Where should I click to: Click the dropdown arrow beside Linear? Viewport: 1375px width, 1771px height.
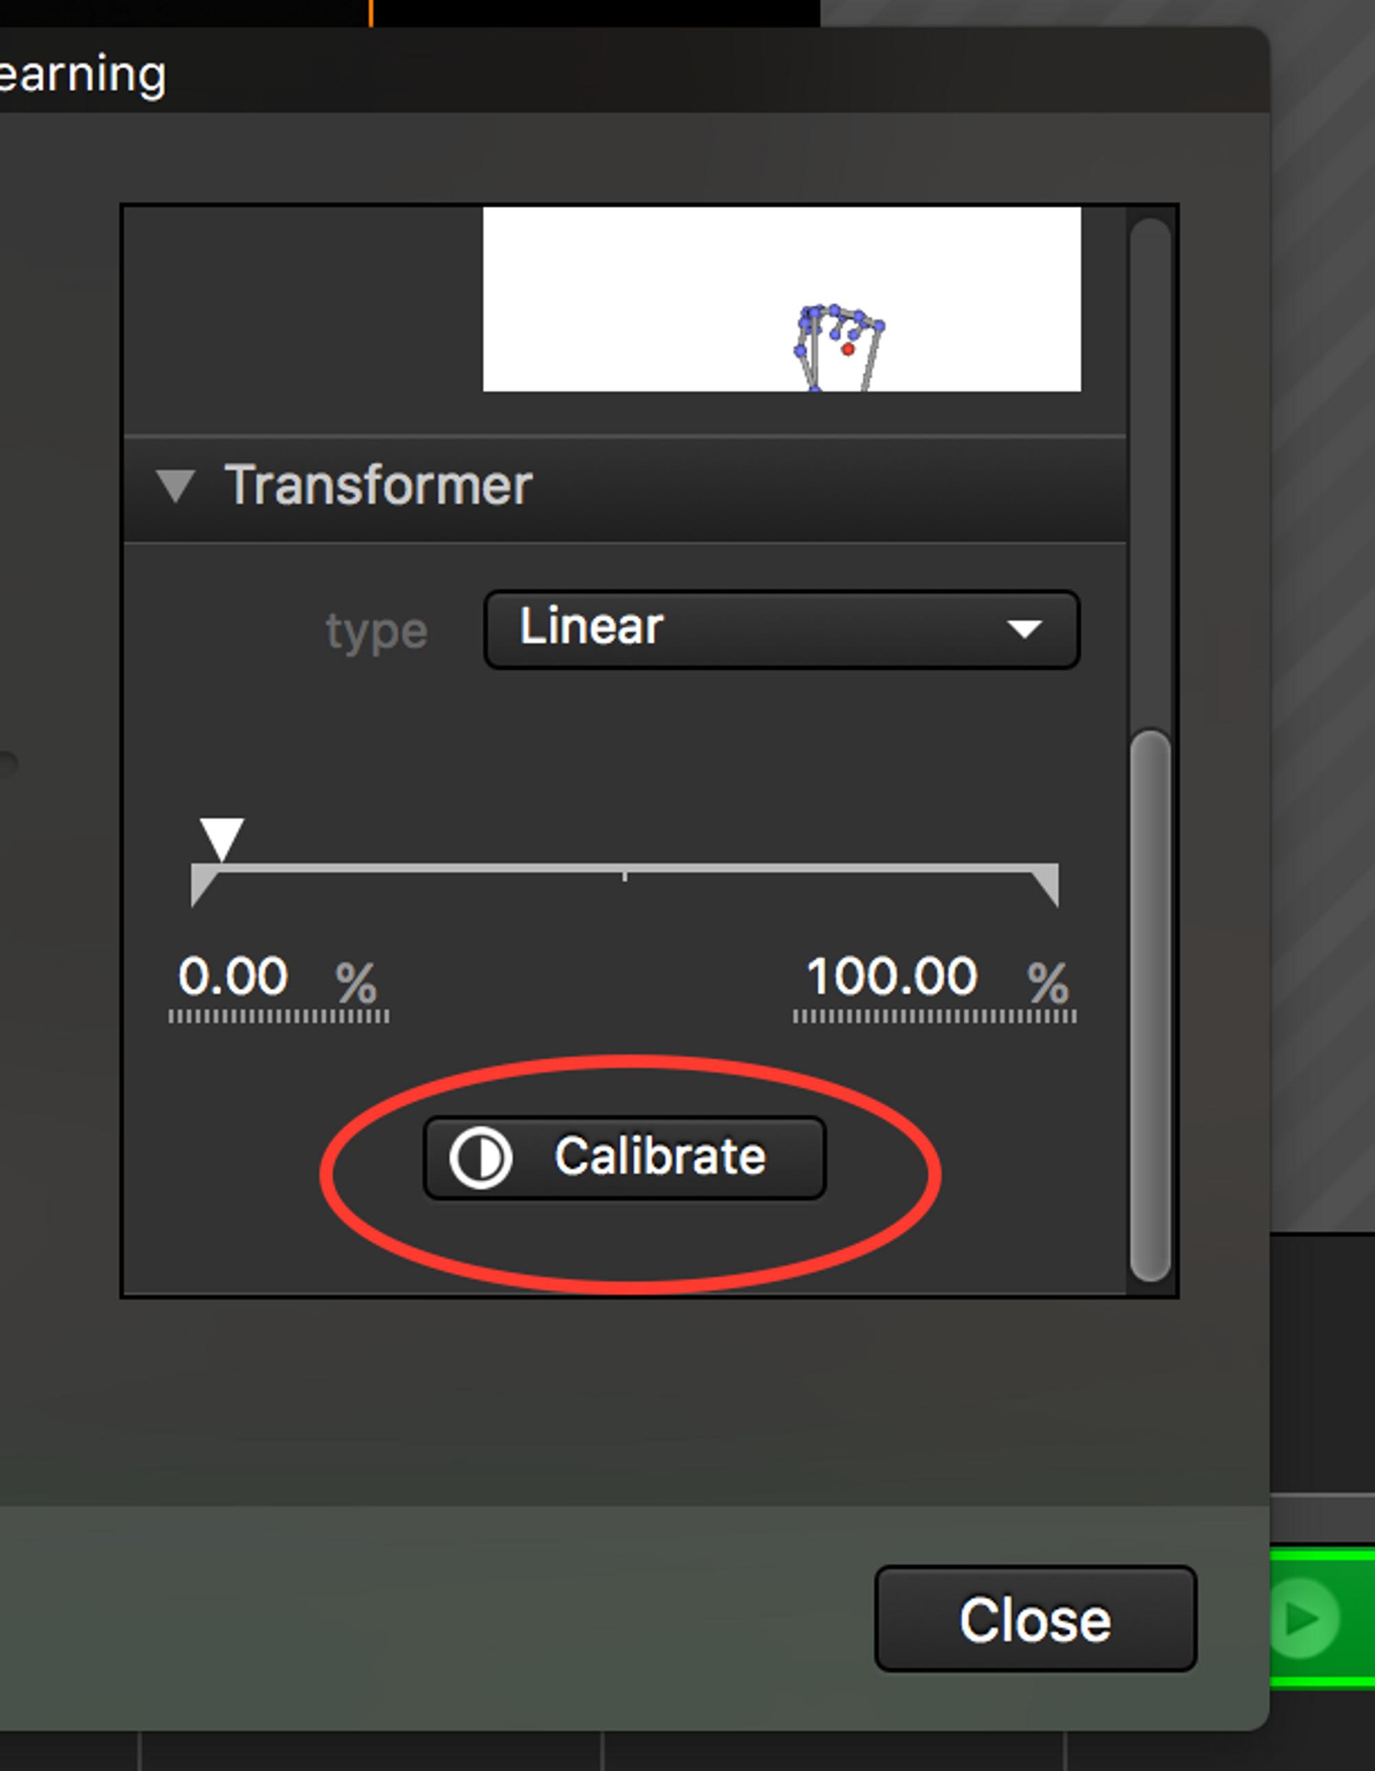tap(1024, 629)
